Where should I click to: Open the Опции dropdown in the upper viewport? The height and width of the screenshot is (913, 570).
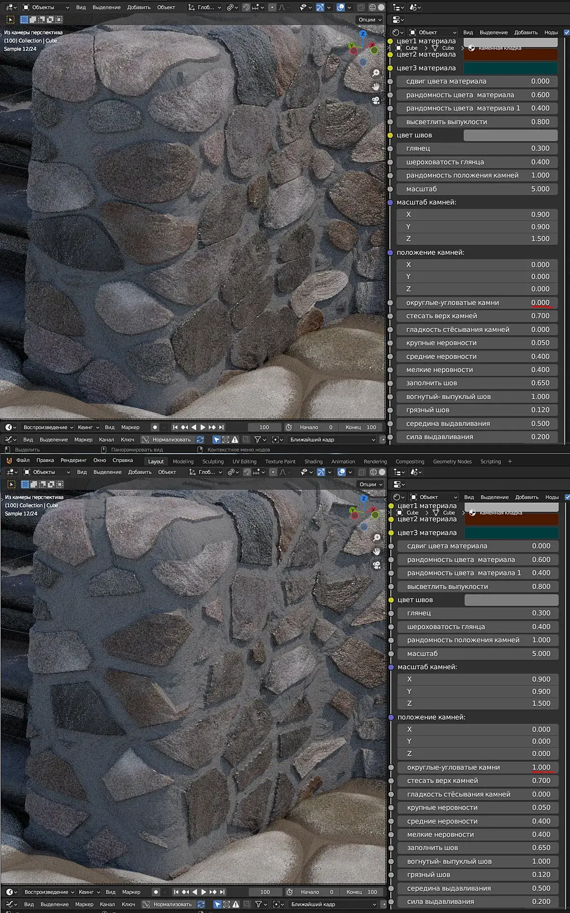pyautogui.click(x=370, y=20)
